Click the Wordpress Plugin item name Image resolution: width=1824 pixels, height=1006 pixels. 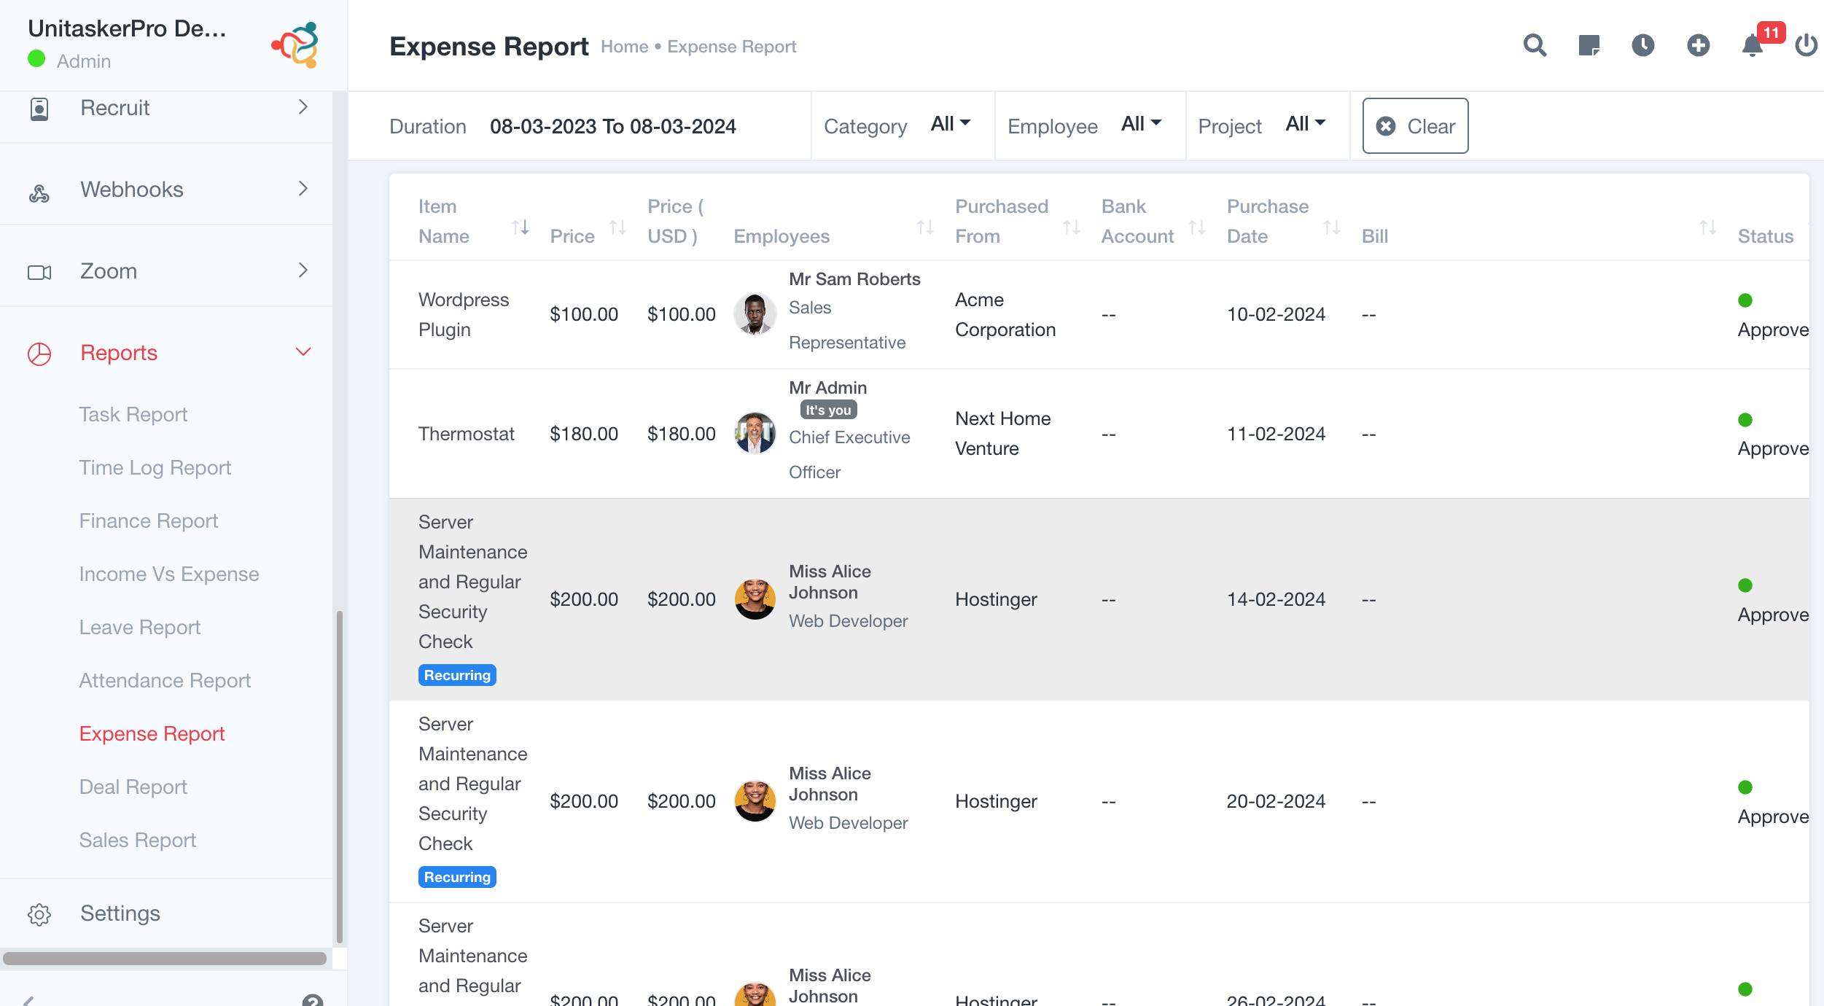pyautogui.click(x=464, y=315)
